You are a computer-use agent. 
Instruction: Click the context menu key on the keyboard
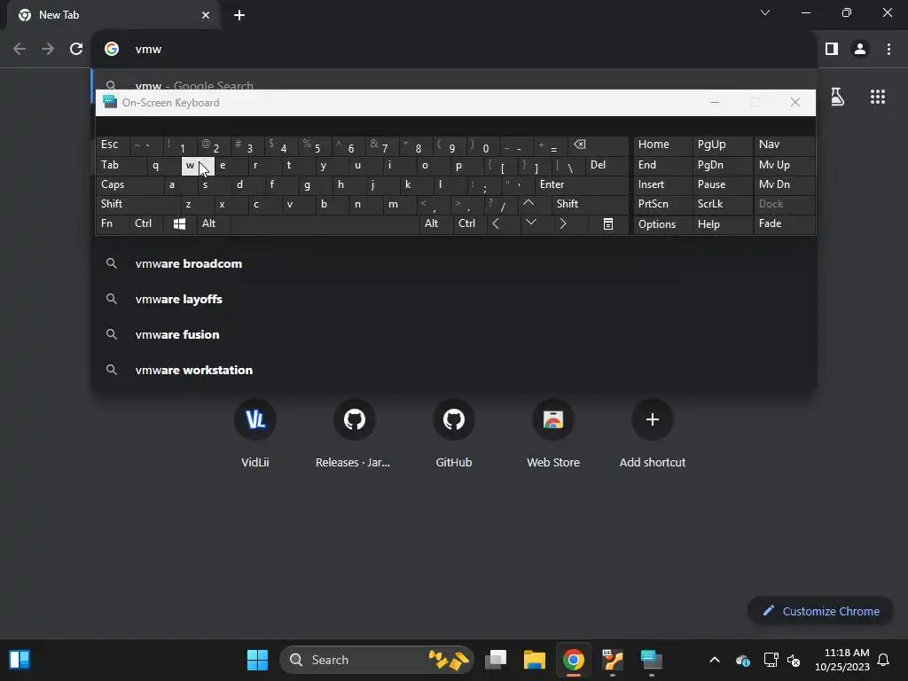tap(608, 224)
